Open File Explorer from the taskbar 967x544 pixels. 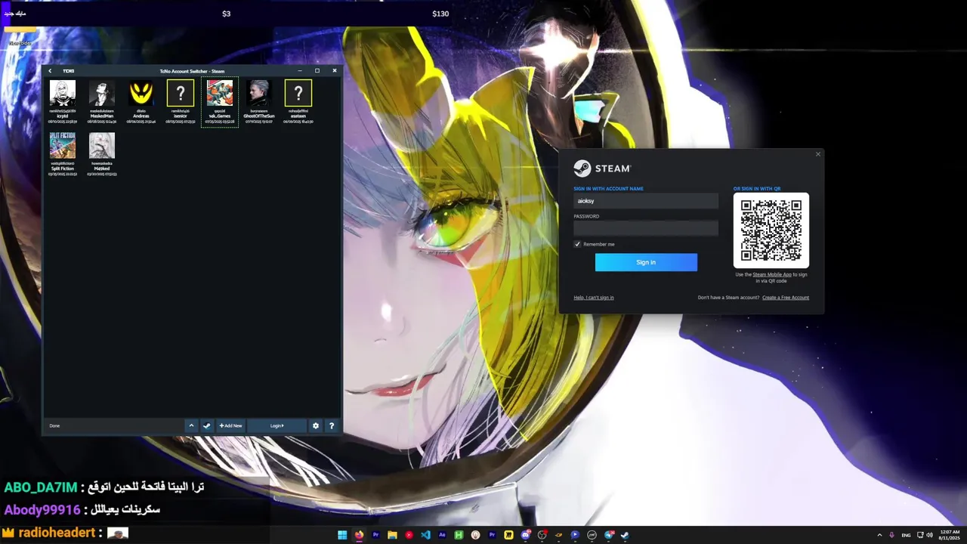(x=392, y=535)
